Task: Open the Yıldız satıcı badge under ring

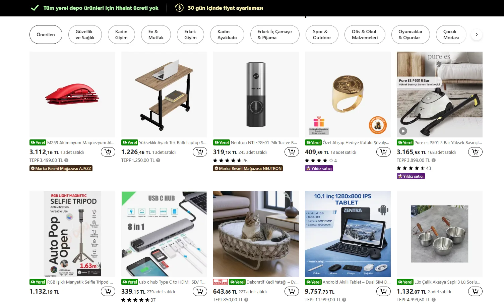Action: 319,169
